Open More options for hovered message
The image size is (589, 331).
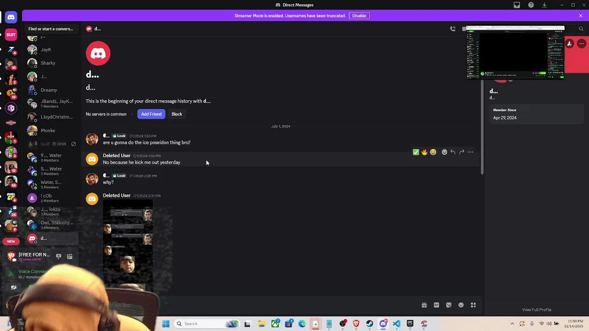click(x=470, y=152)
